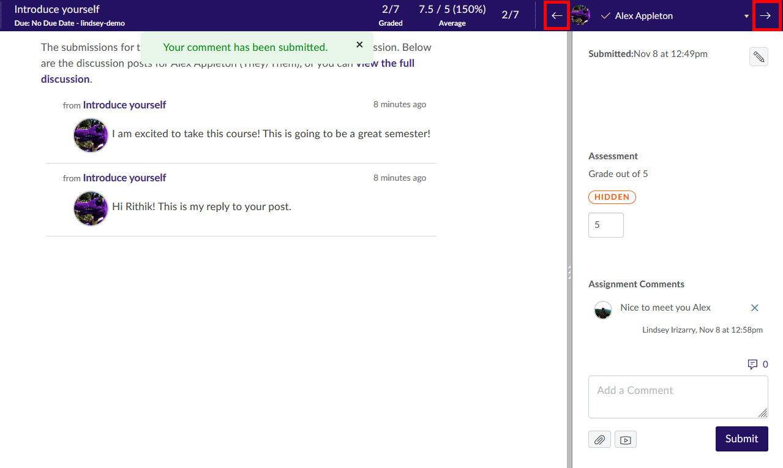783x468 pixels.
Task: Advance to the next student arrow
Action: [x=765, y=16]
